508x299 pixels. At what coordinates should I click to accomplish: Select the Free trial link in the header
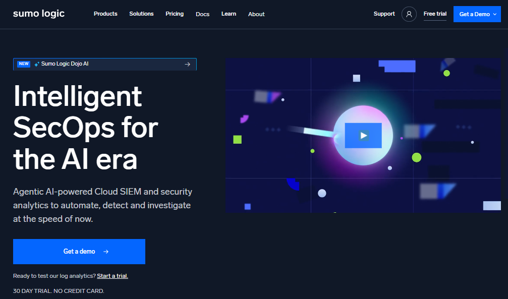click(435, 14)
